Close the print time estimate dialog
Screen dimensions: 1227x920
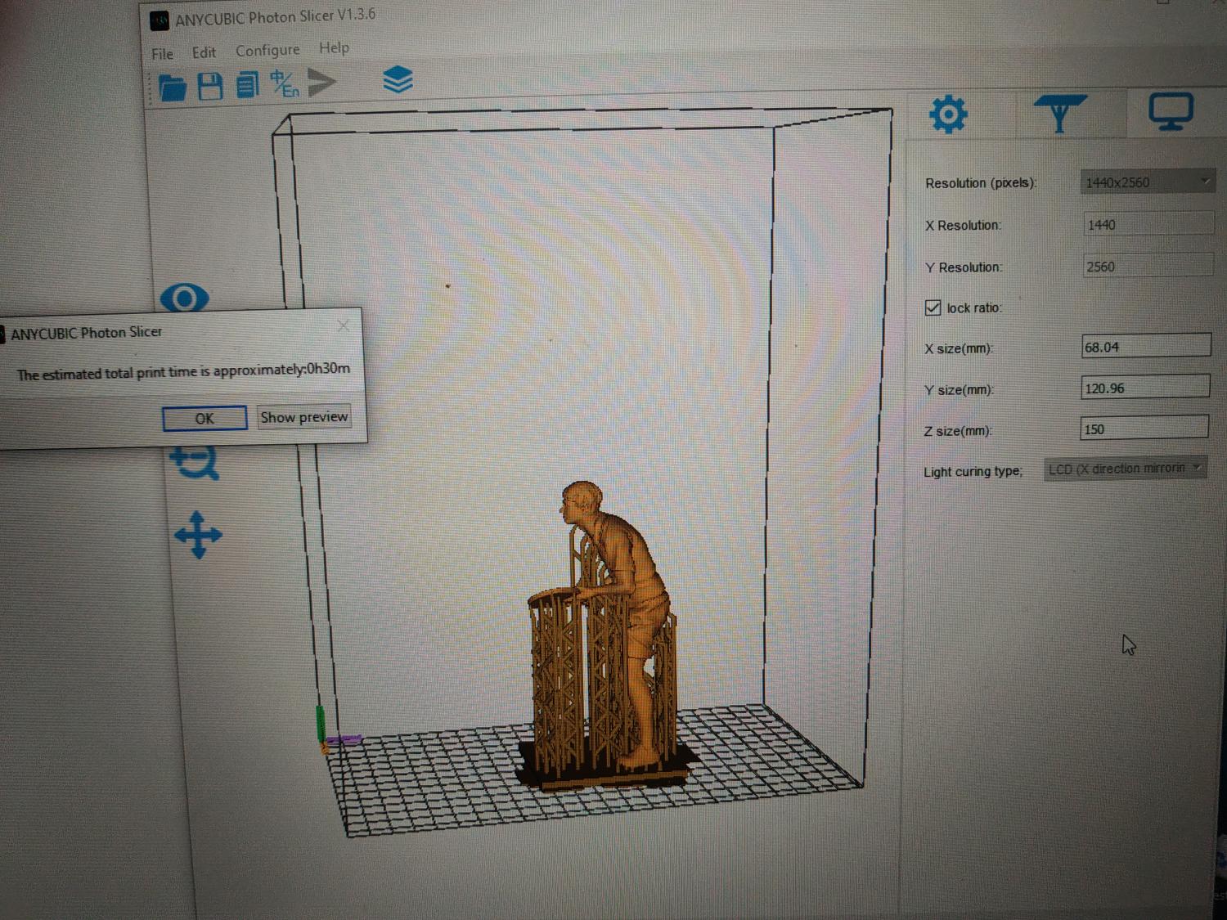[x=344, y=326]
